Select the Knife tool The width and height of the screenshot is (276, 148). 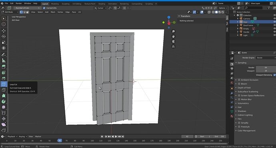point(4,90)
